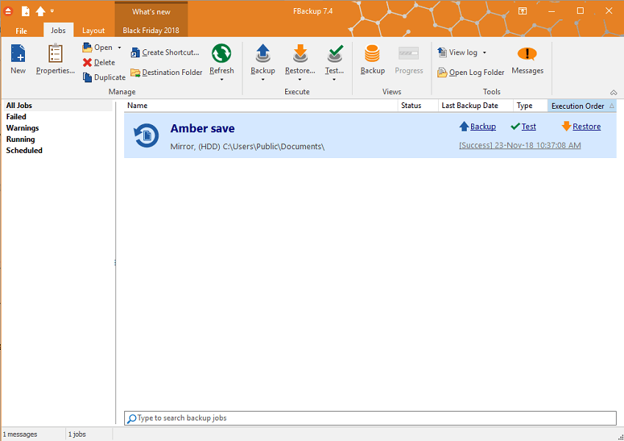
Task: Show Scheduled jobs
Action: pyautogui.click(x=24, y=151)
